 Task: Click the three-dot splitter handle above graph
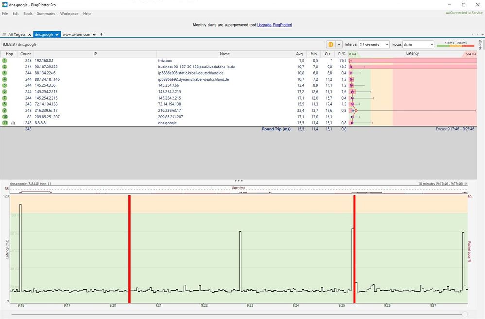click(x=239, y=180)
